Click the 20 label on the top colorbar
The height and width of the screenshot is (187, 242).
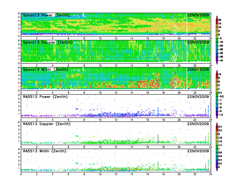coord(220,20)
